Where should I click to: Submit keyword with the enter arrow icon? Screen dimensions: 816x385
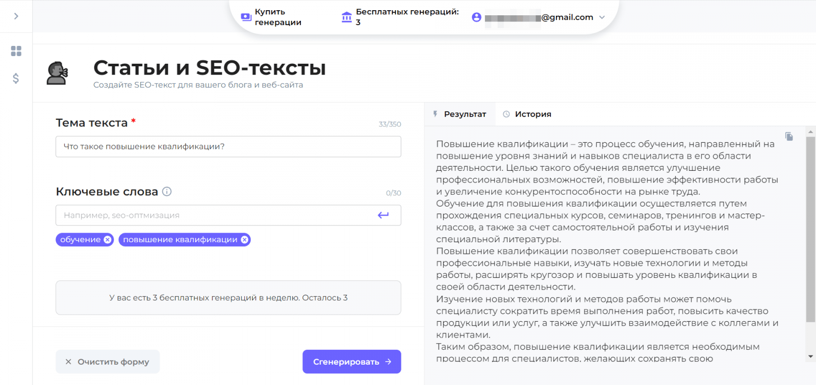383,215
